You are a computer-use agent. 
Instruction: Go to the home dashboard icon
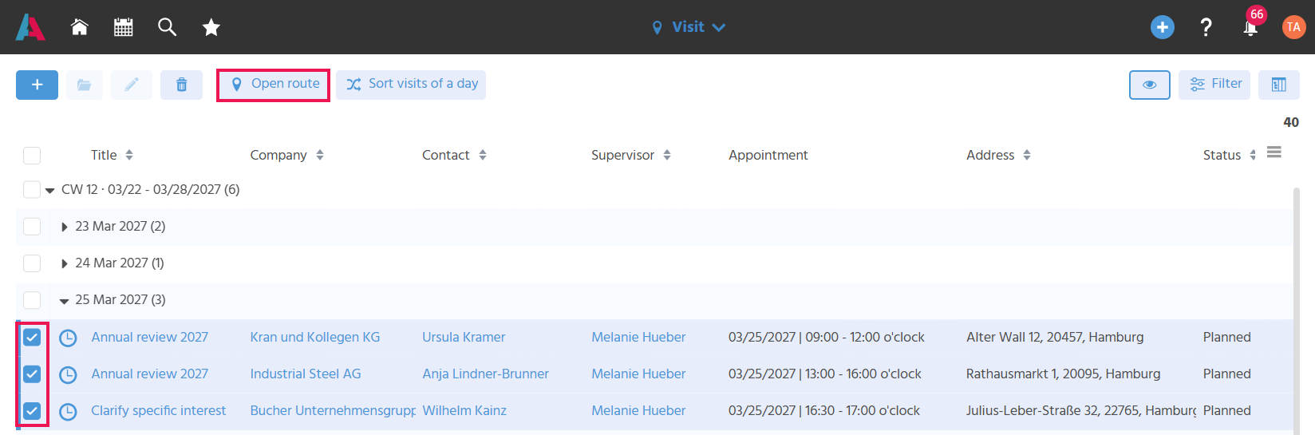(x=79, y=27)
